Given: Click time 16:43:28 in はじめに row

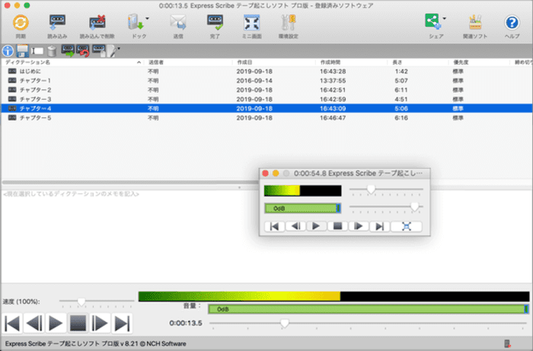Looking at the screenshot, I should click(x=333, y=72).
